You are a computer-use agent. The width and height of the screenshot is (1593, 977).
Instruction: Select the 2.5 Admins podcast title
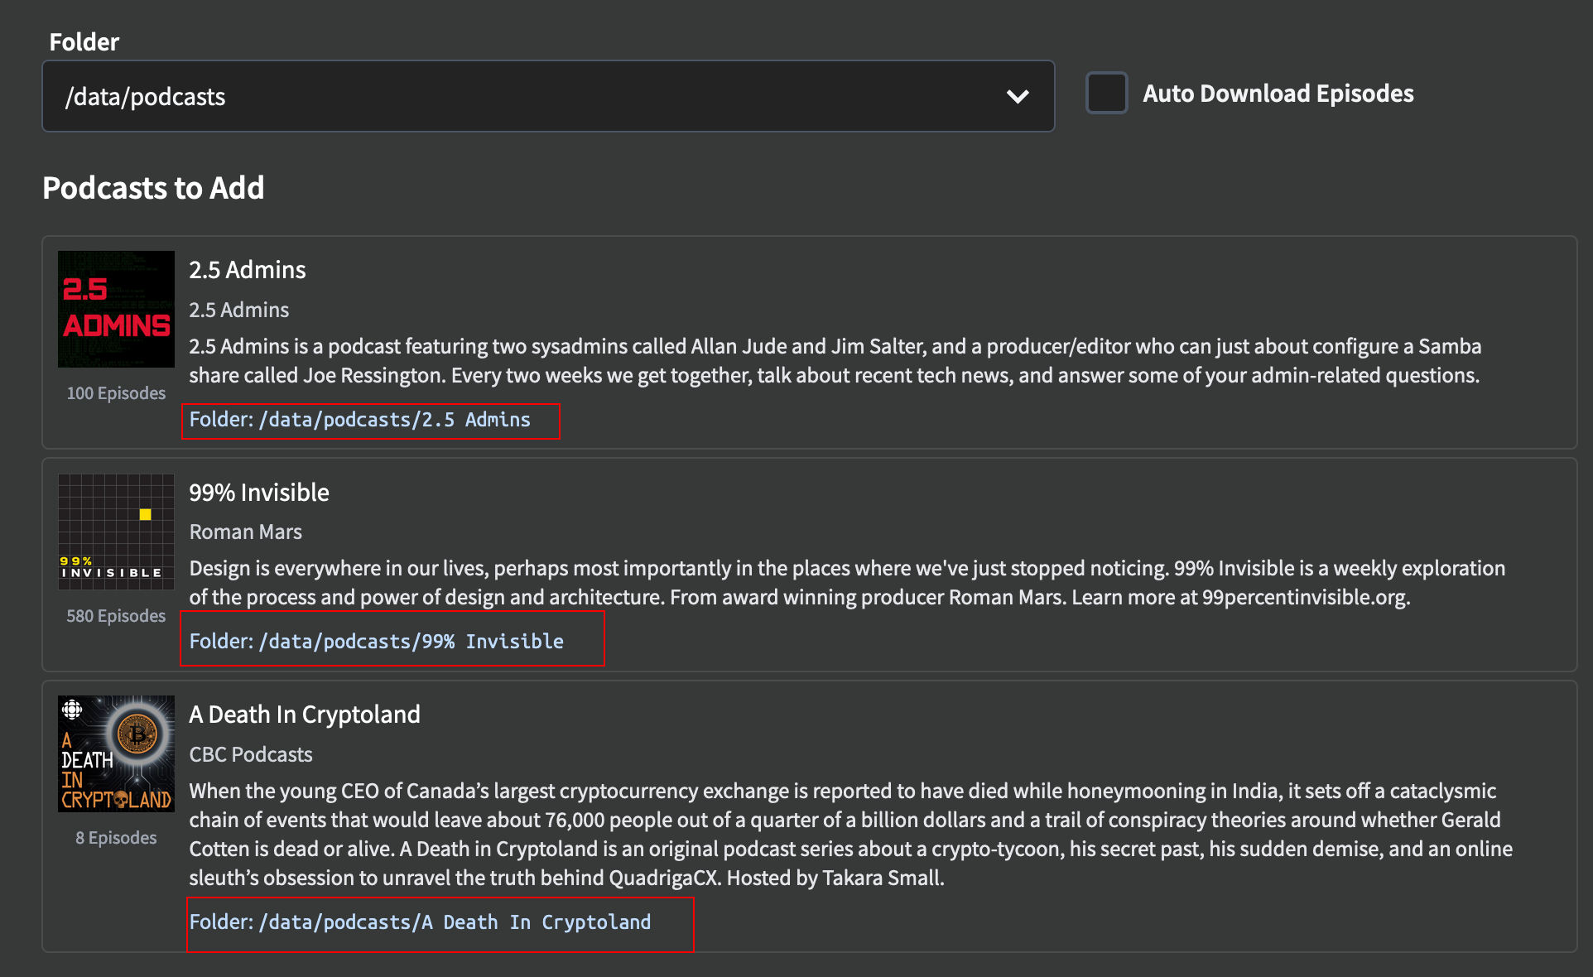(x=247, y=269)
